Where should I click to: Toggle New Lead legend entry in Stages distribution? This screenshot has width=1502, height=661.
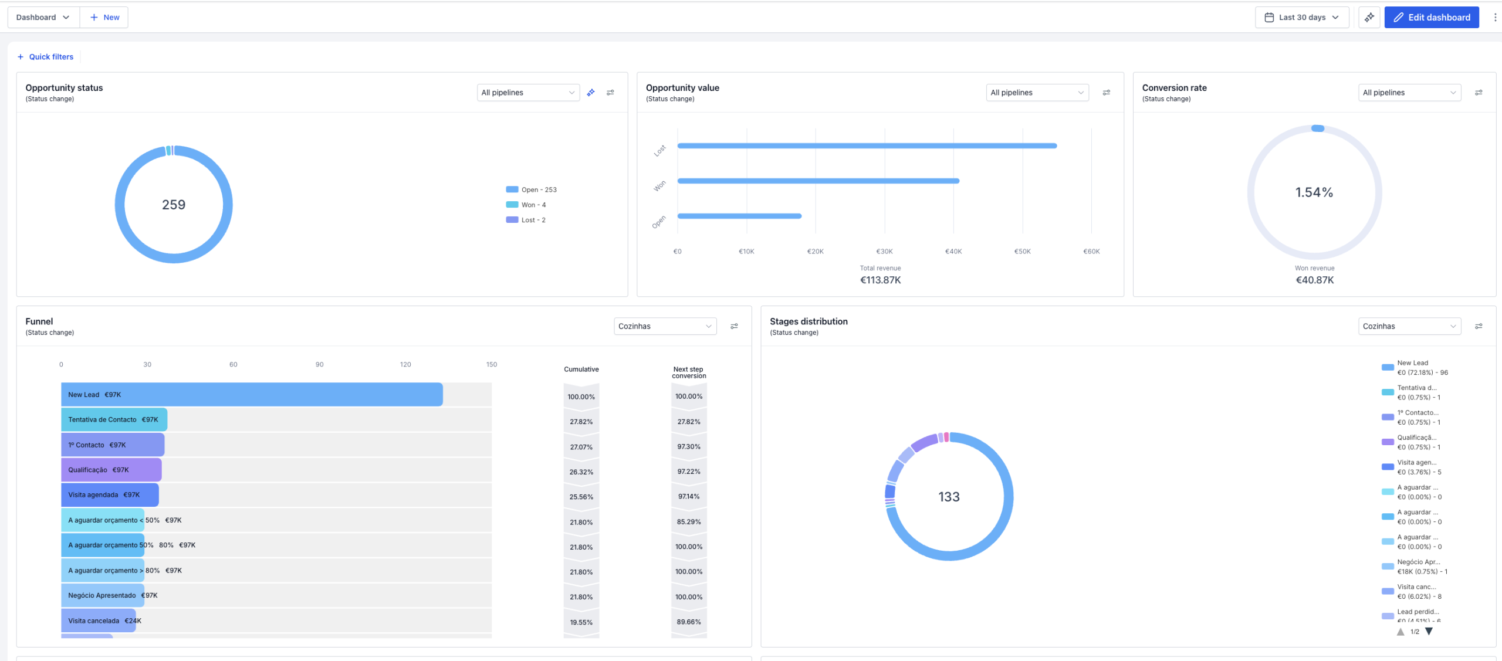1415,368
